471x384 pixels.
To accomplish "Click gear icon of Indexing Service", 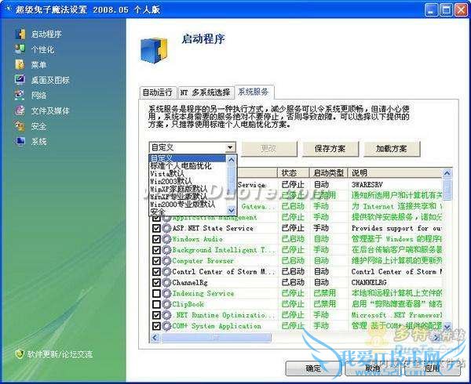I will pos(166,293).
